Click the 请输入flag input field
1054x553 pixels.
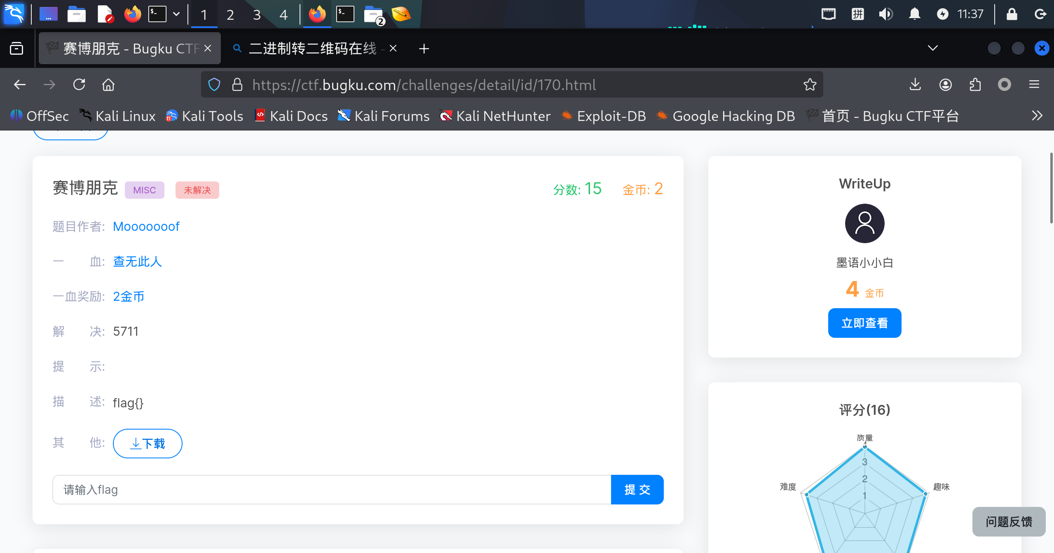(331, 490)
